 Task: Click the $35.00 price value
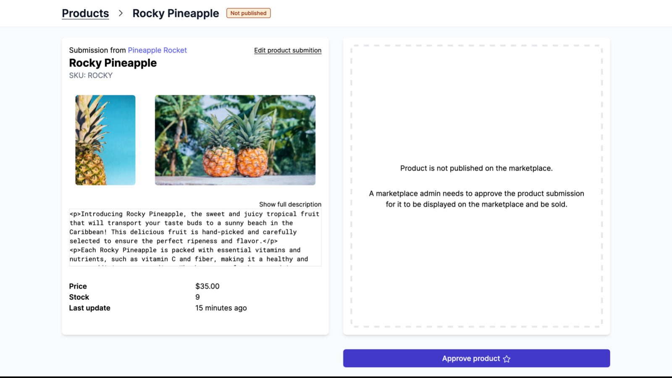point(207,286)
